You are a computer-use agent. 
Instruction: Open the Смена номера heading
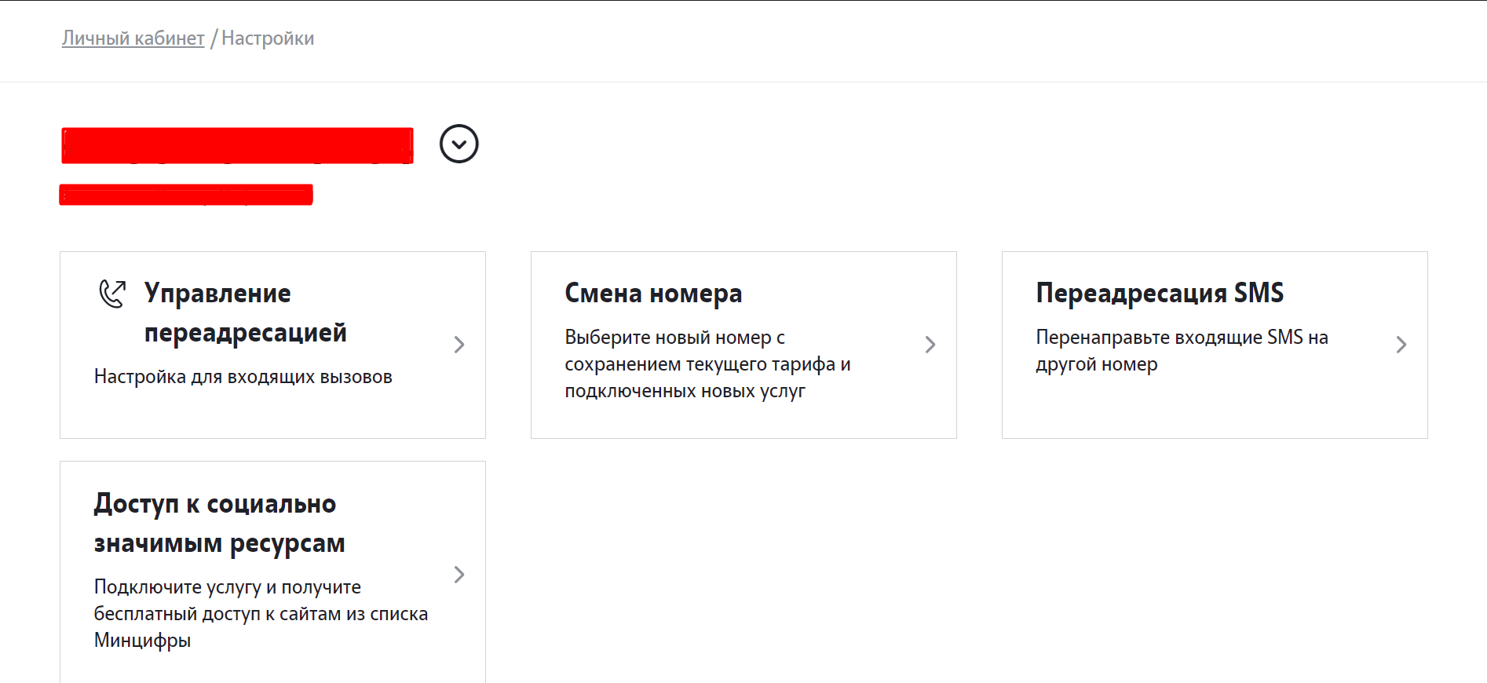(653, 294)
